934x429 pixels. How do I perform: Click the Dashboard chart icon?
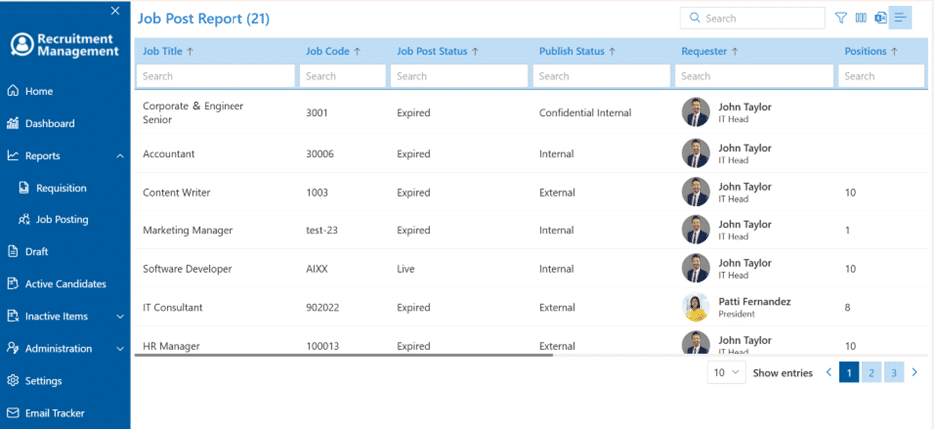pos(14,124)
